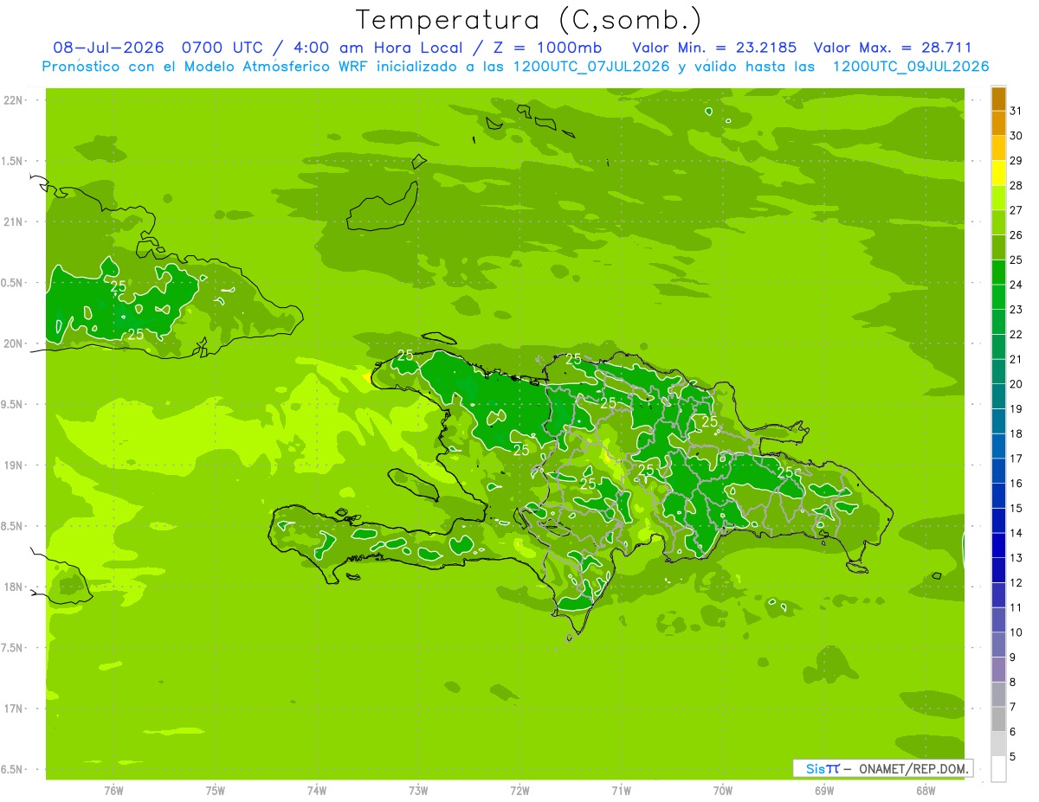Screen dimensions: 1039x802
Task: Click the 76W longitude axis label
Action: (113, 790)
